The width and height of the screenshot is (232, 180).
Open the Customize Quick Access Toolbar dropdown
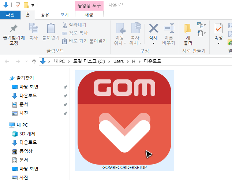pyautogui.click(x=33, y=5)
